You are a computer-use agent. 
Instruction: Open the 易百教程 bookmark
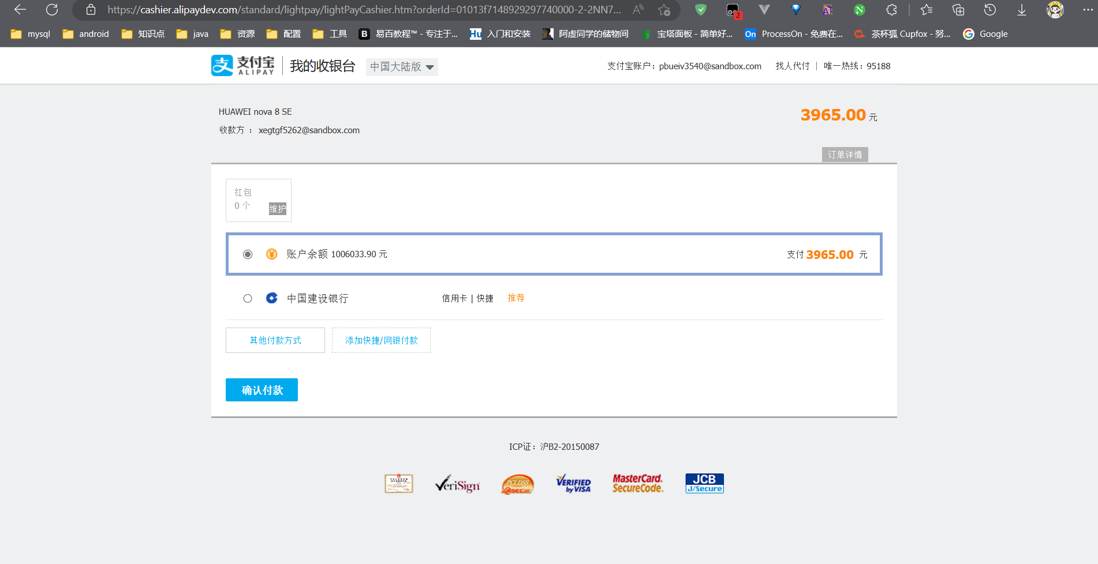coord(408,34)
